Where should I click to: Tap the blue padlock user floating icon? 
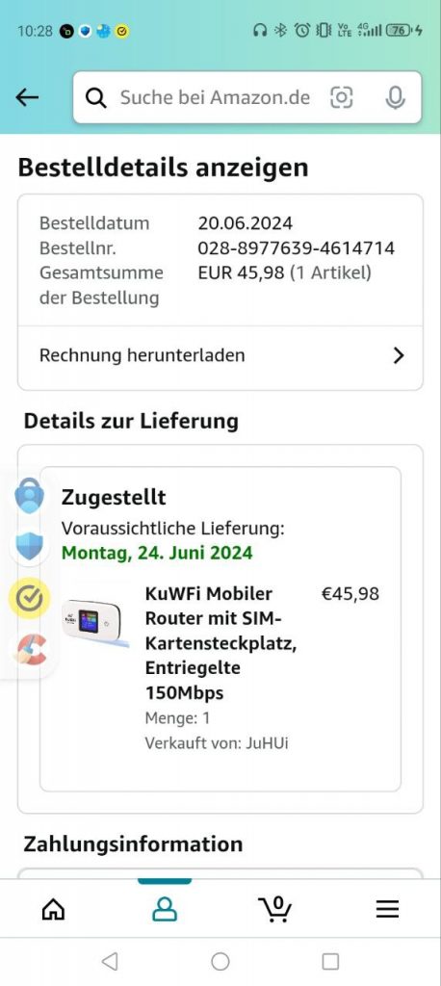click(30, 496)
